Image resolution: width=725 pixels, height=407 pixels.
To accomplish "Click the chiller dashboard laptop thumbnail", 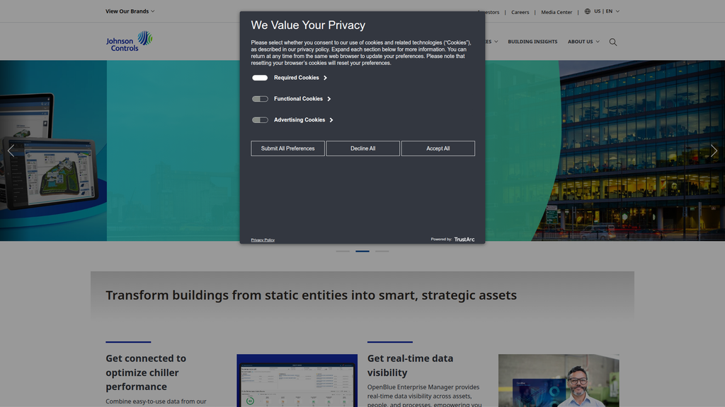I will 297,381.
